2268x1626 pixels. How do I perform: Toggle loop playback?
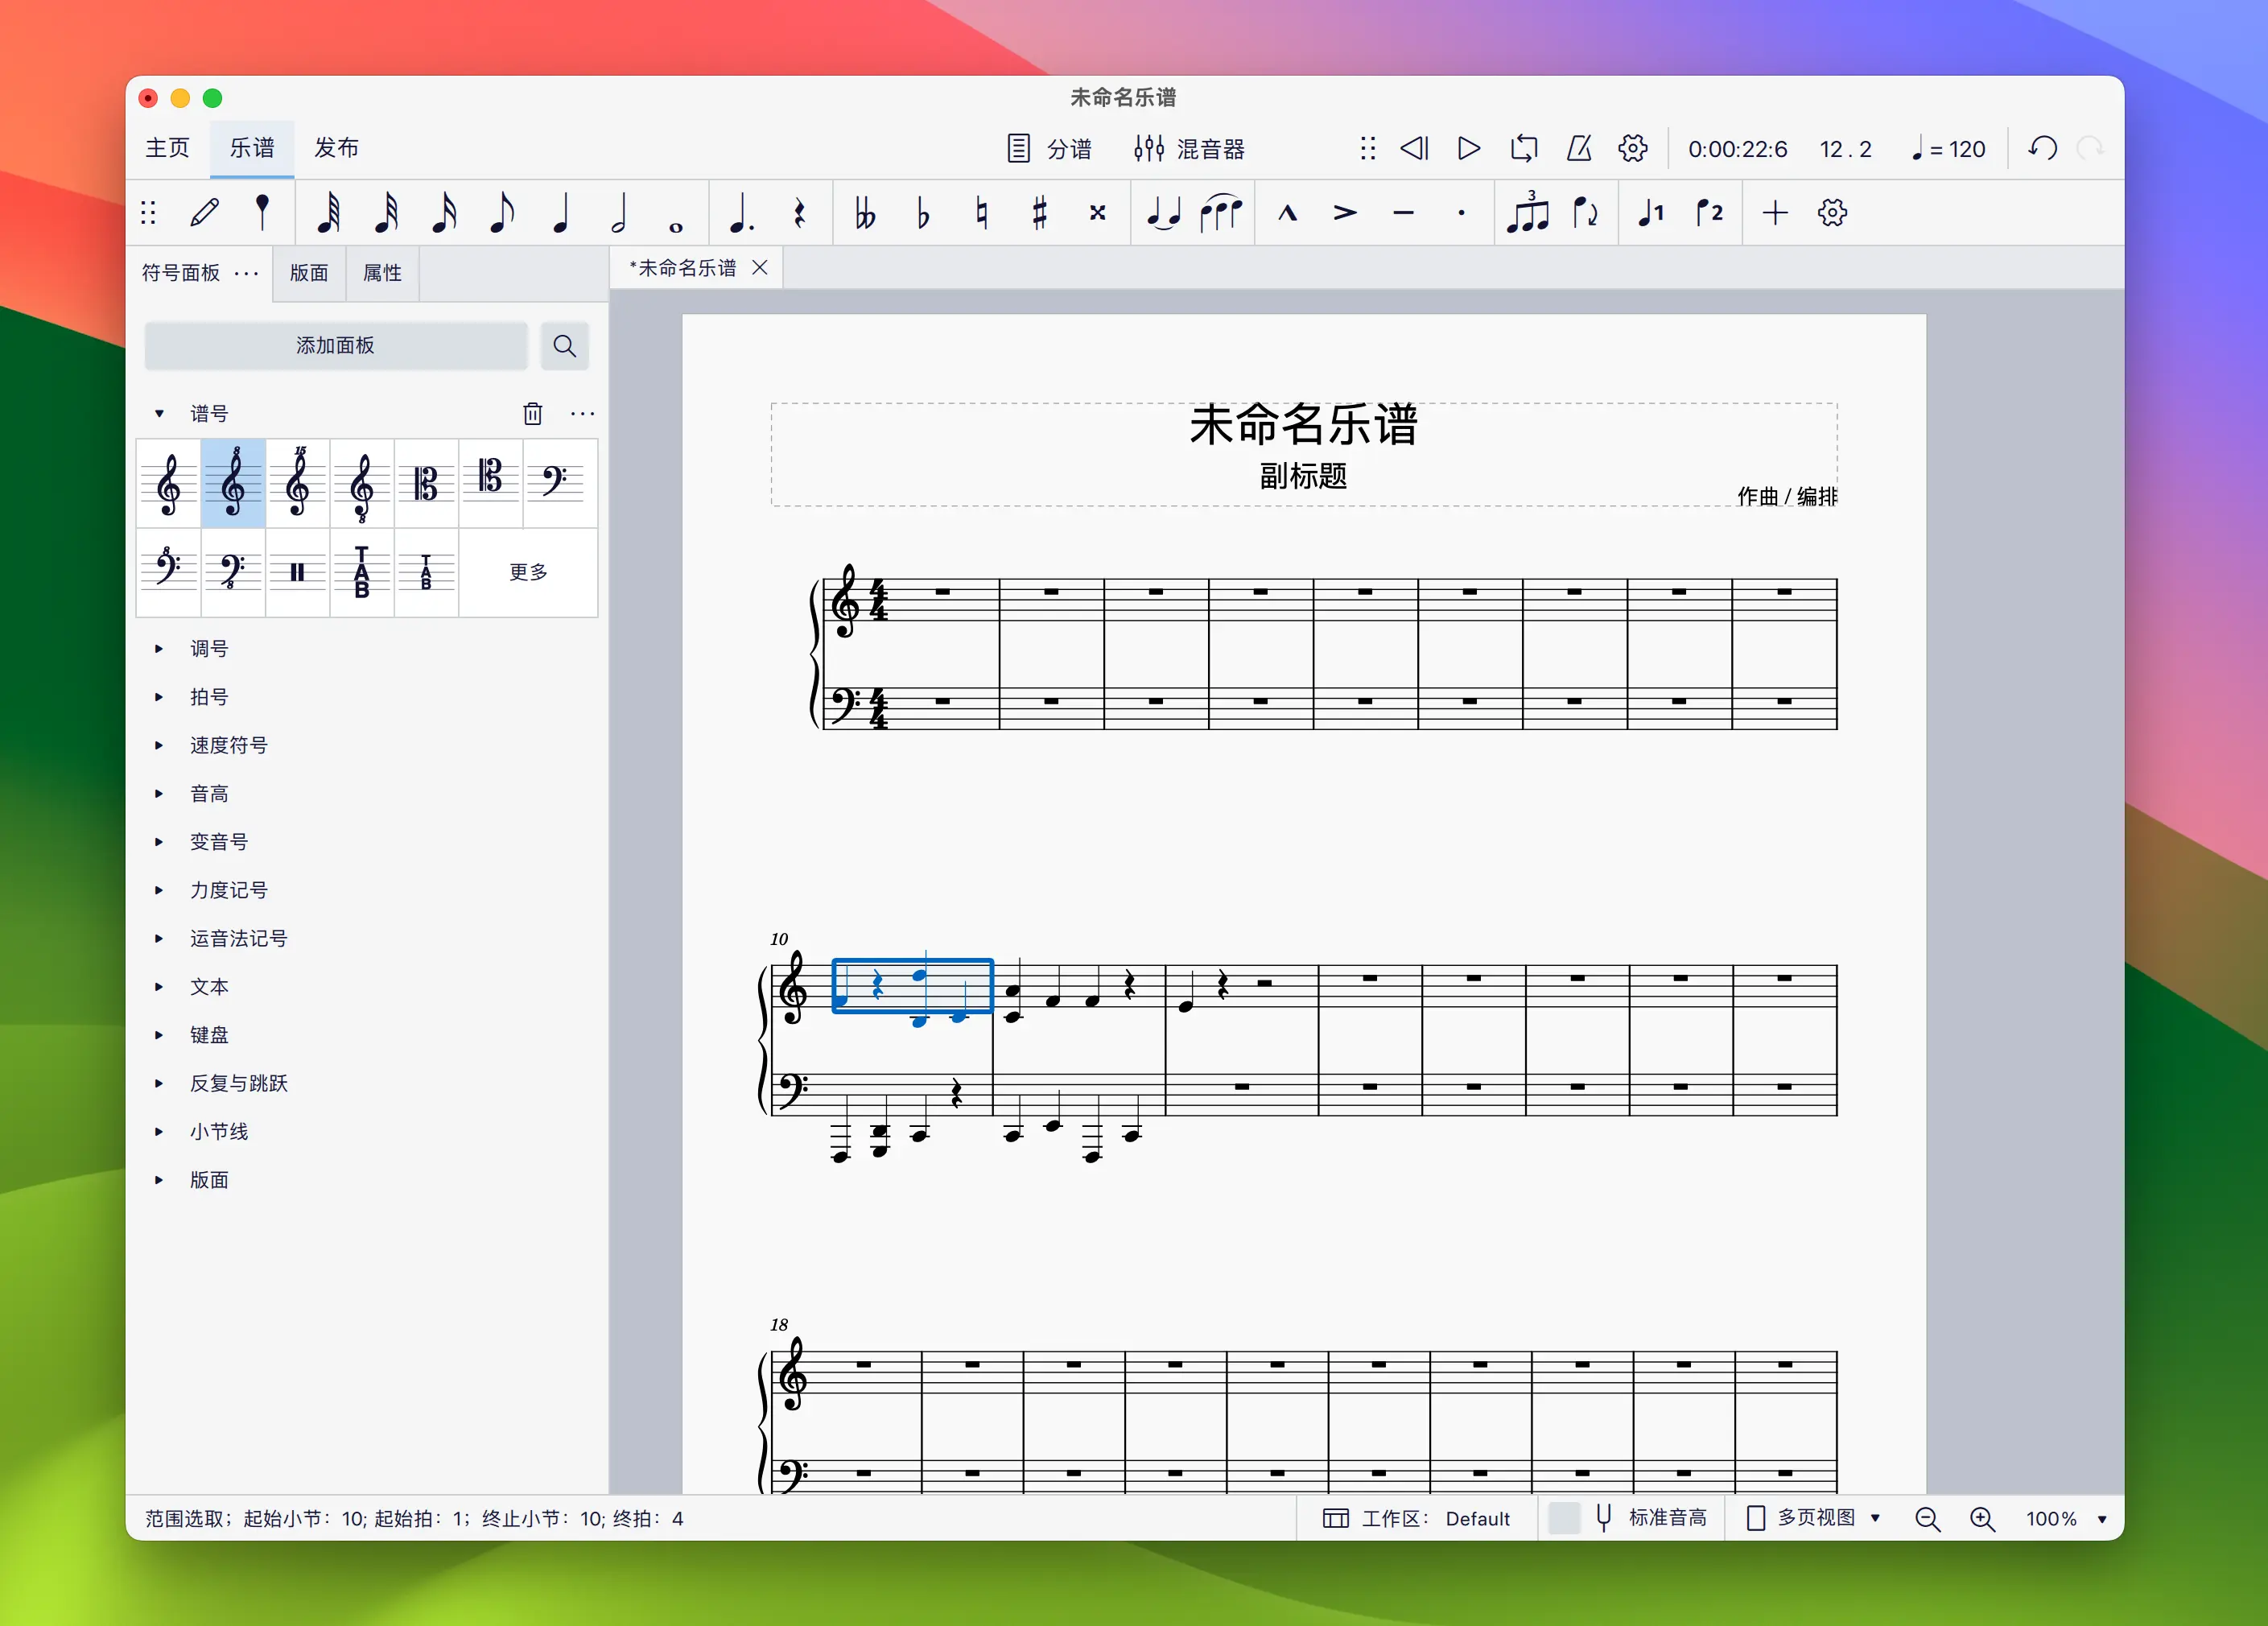coord(1524,149)
